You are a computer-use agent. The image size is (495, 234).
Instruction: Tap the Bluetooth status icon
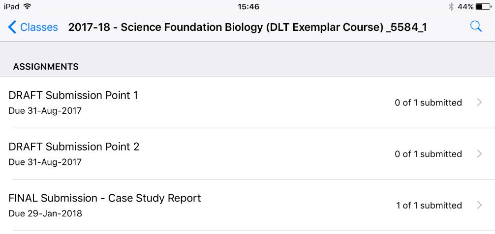point(451,6)
